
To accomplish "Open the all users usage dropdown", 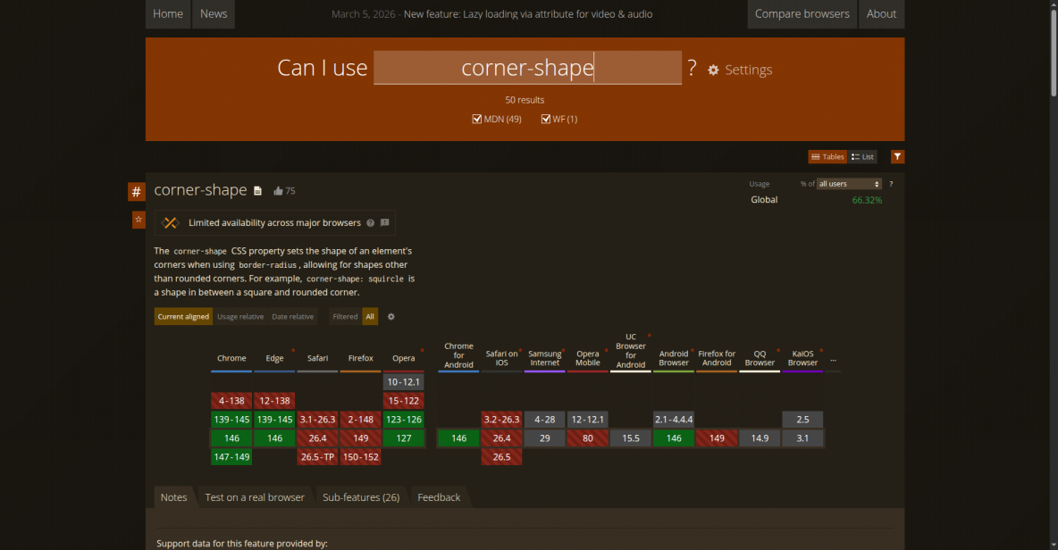I will 849,184.
